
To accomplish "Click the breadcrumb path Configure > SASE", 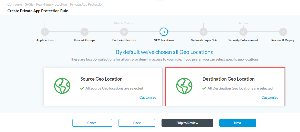I will [x=20, y=4].
